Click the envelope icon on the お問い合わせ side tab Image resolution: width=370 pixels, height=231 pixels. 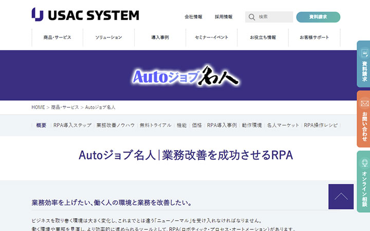pos(365,104)
